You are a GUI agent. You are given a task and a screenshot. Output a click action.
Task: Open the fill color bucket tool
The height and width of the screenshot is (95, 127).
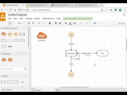(66, 23)
